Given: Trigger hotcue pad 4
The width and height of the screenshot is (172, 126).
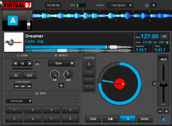Looking at the screenshot, I should click(70, 110).
